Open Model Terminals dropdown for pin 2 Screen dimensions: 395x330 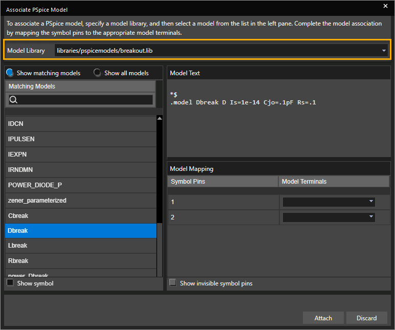click(x=329, y=217)
